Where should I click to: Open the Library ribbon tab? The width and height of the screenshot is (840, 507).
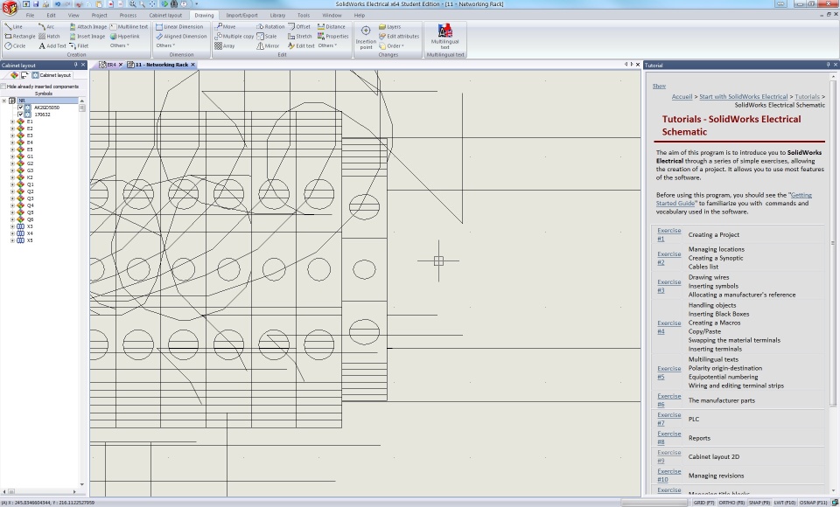click(277, 16)
